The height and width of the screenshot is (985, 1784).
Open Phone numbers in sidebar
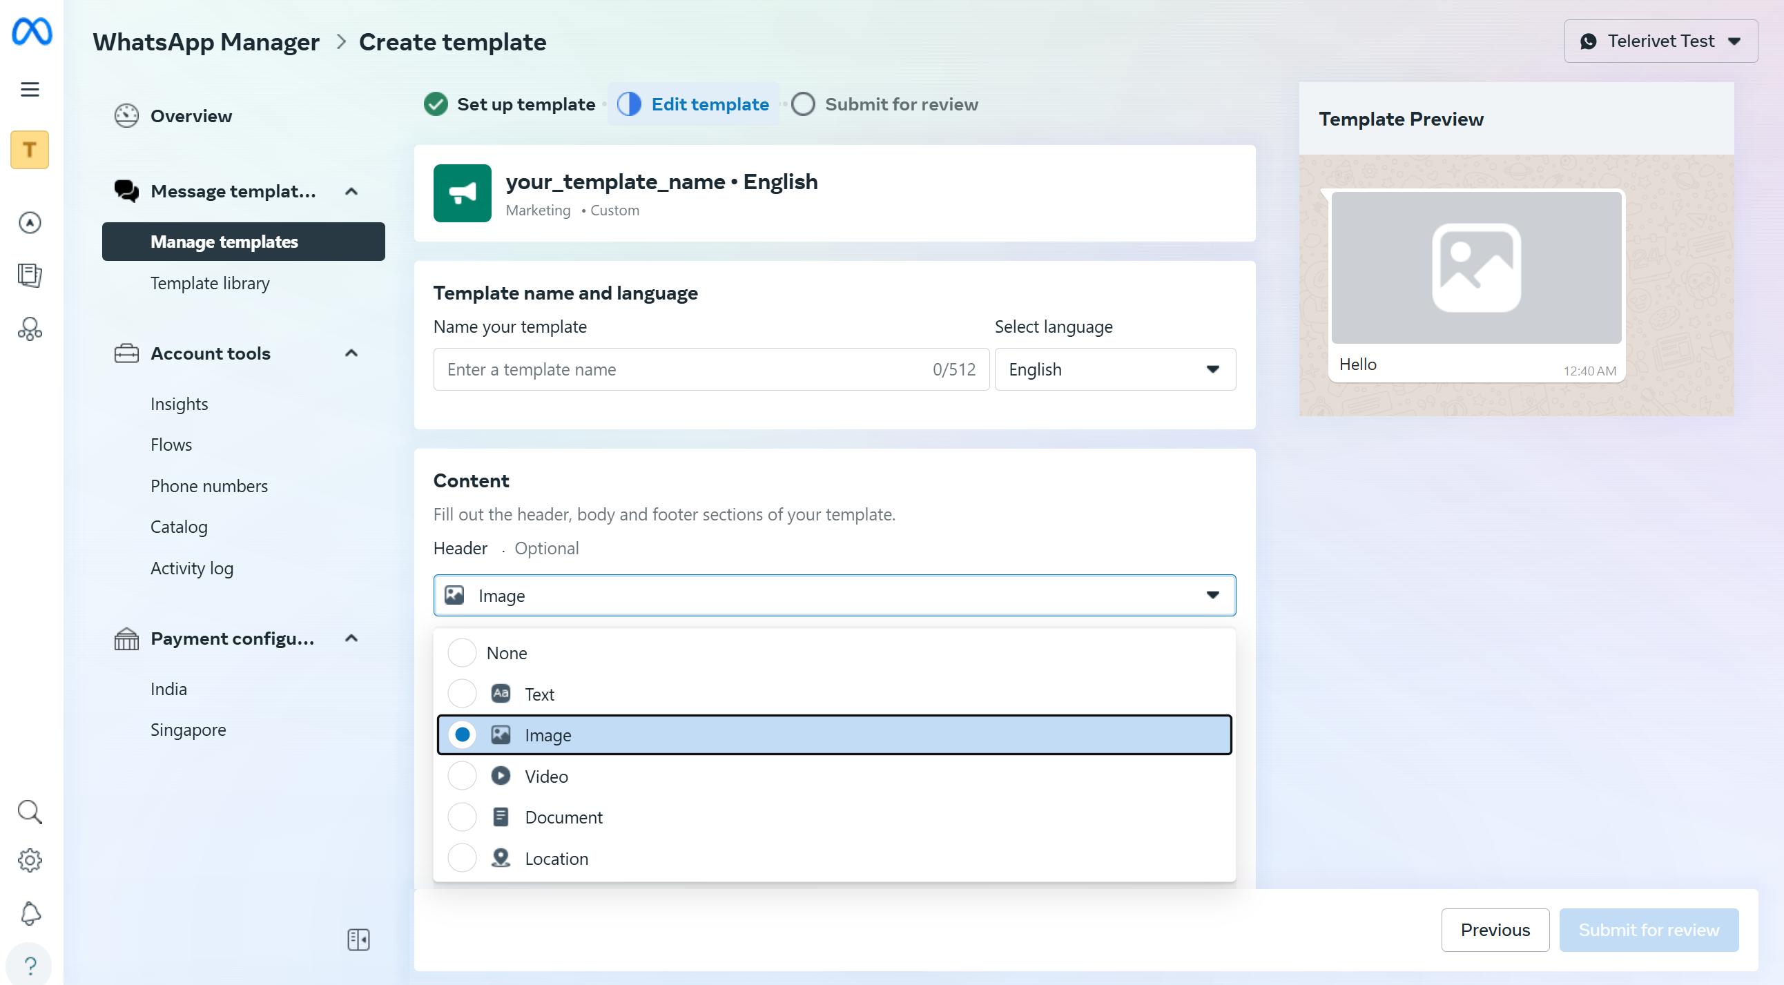(209, 486)
